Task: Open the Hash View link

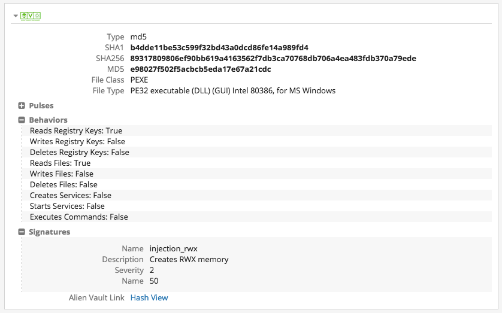Action: tap(149, 297)
